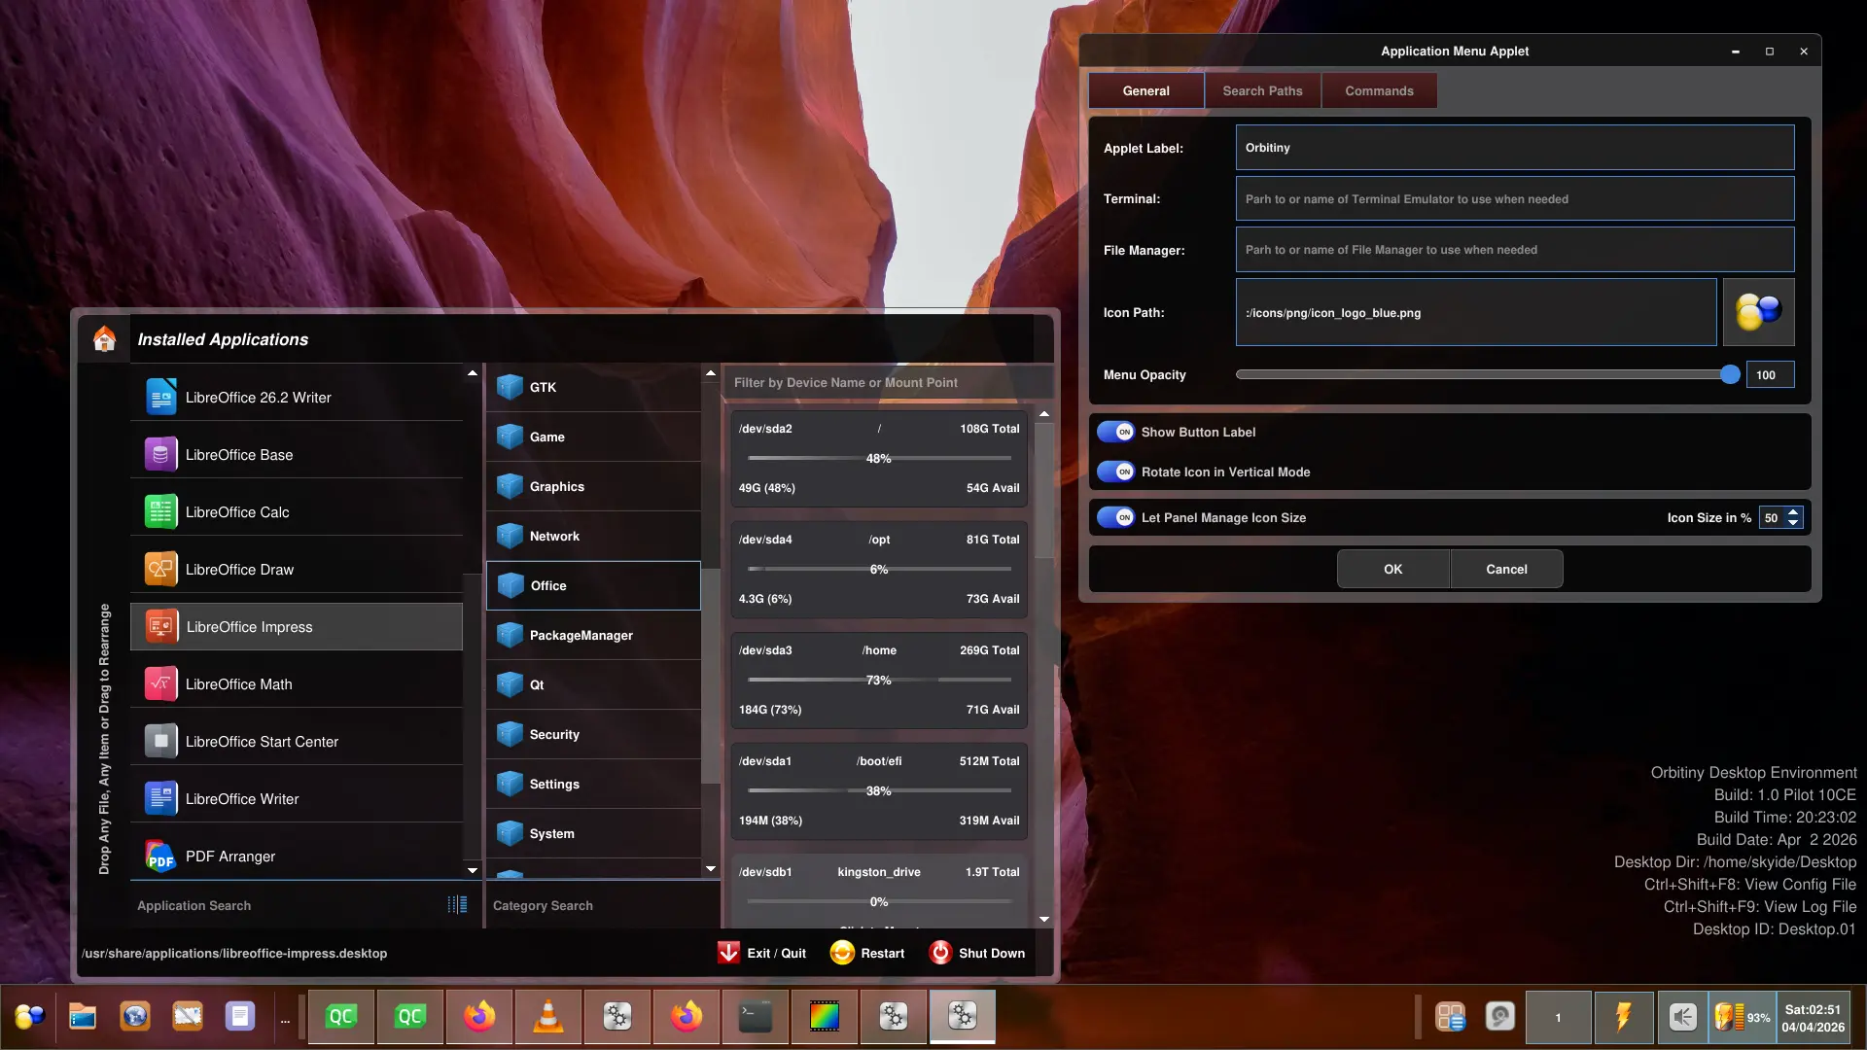This screenshot has width=1867, height=1050.
Task: Click the Filter by Device or Mount Point field
Action: pos(887,382)
